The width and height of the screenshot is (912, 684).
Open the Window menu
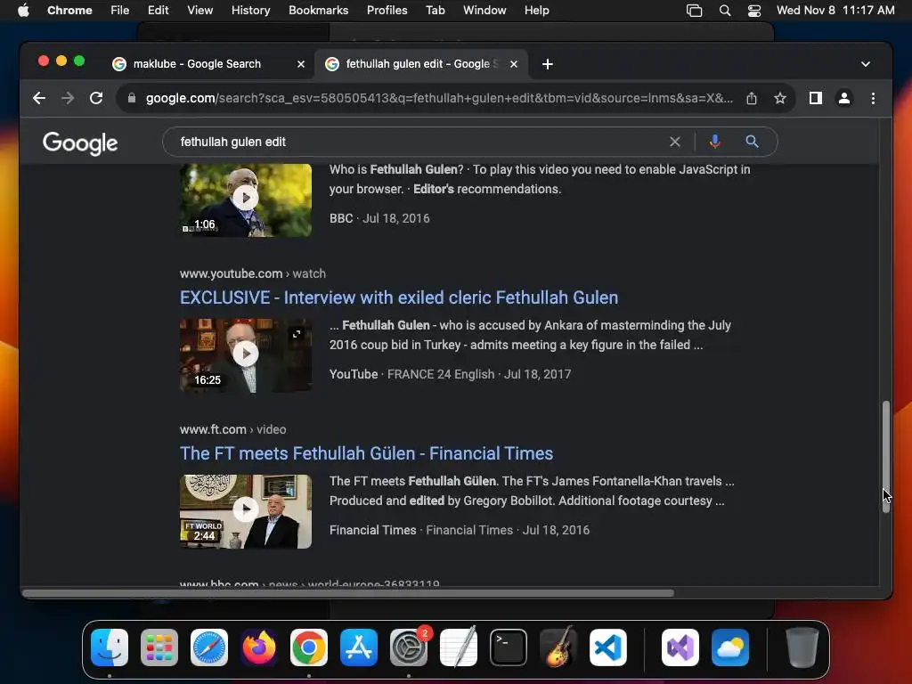[x=484, y=11]
